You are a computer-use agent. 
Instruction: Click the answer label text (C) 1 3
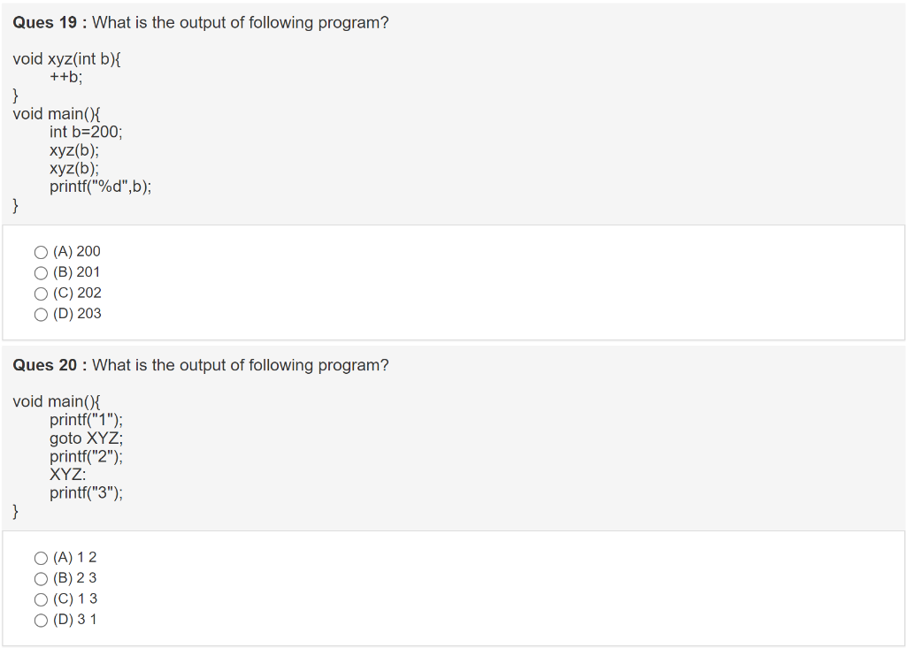[x=75, y=598]
